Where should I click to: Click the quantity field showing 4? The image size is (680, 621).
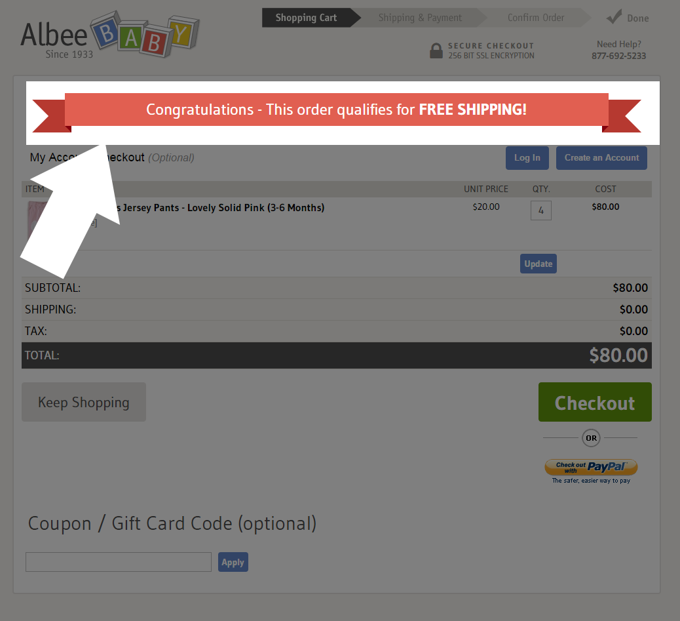point(541,210)
